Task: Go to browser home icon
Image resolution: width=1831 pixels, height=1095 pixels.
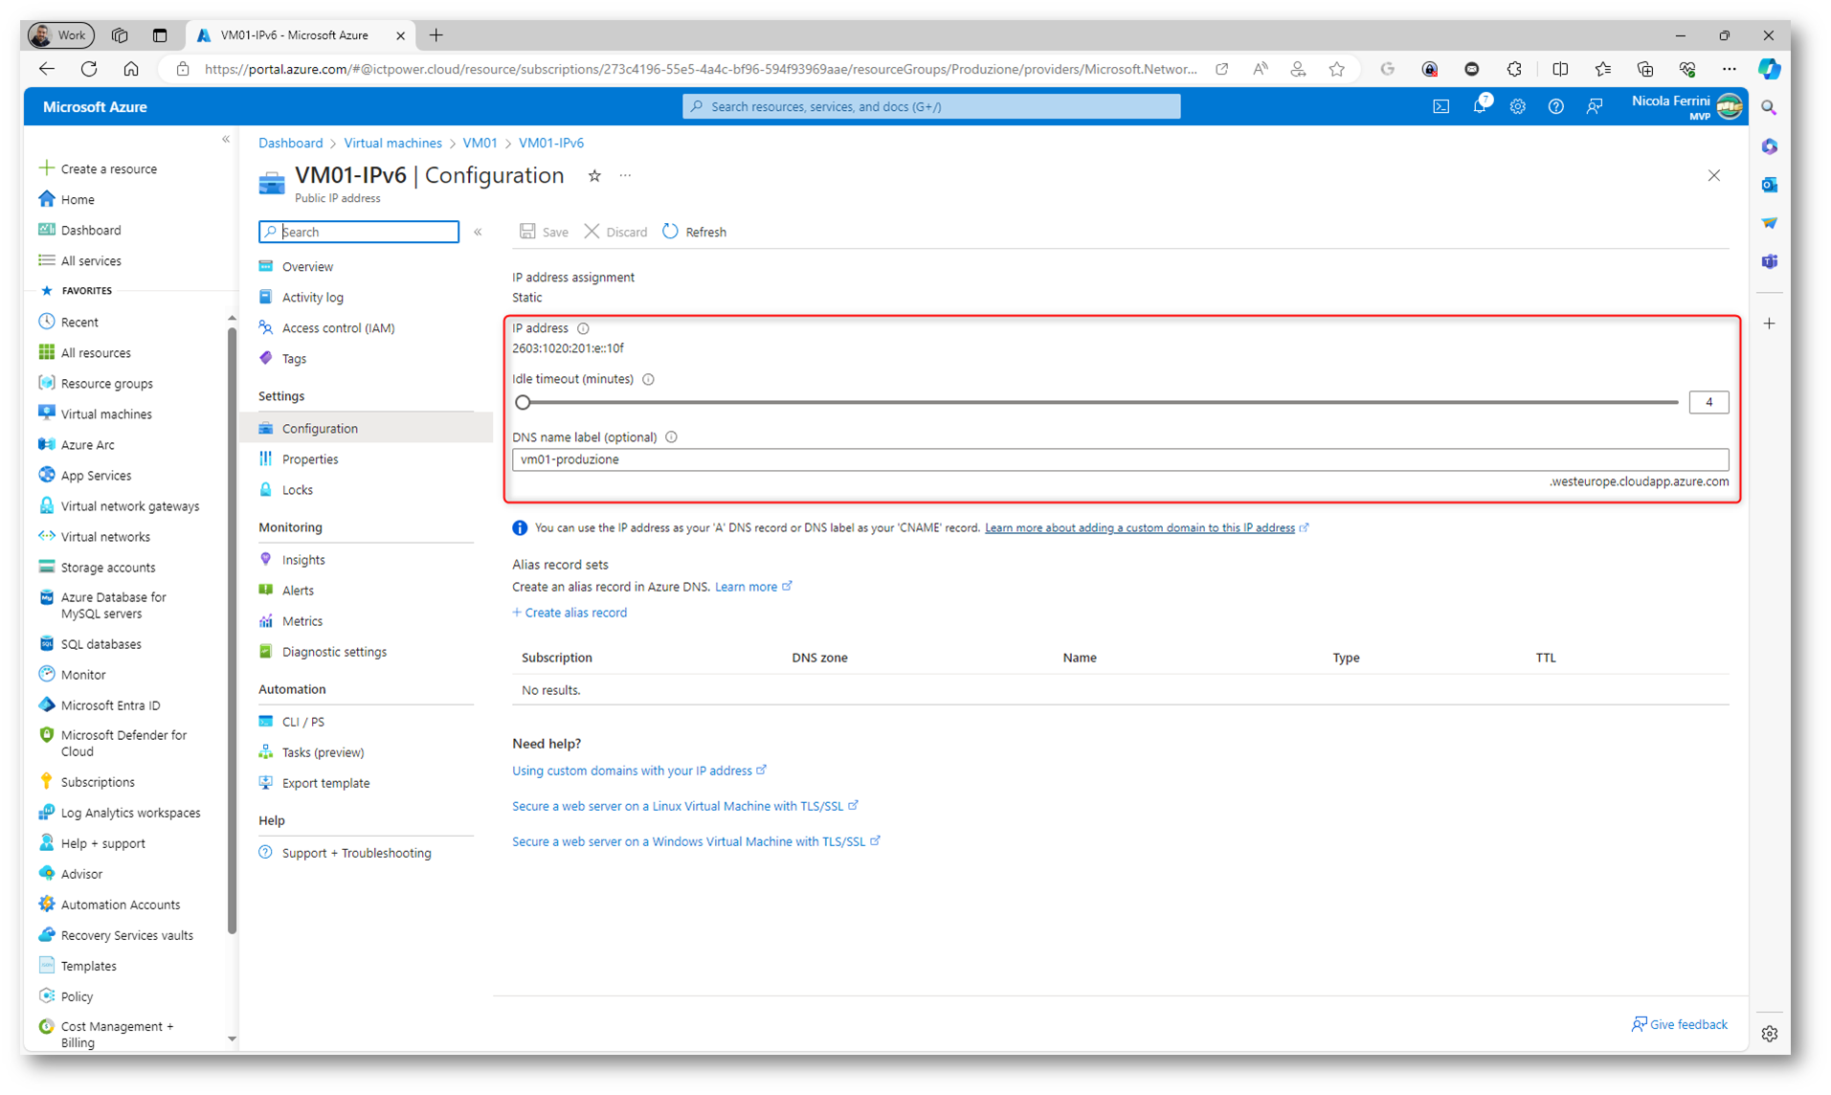Action: [131, 69]
